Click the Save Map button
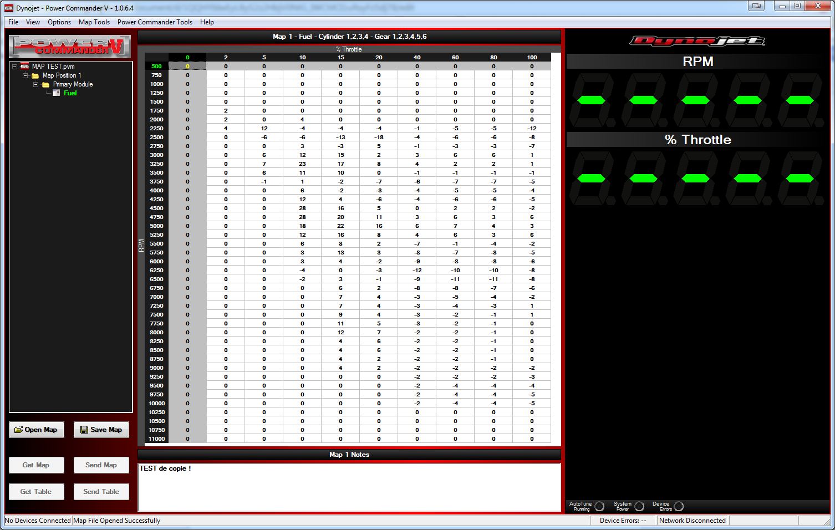835x530 pixels. [x=101, y=430]
